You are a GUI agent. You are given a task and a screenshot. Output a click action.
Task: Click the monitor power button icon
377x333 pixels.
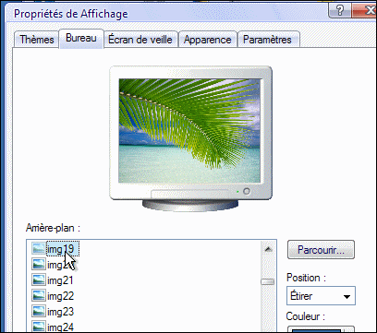click(x=247, y=192)
